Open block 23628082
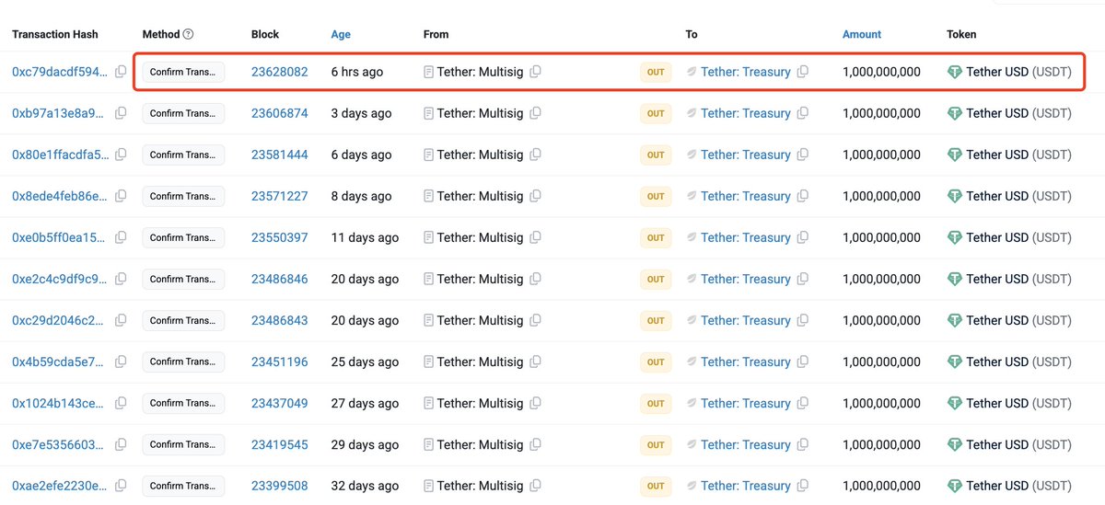This screenshot has height=505, width=1105. point(280,72)
